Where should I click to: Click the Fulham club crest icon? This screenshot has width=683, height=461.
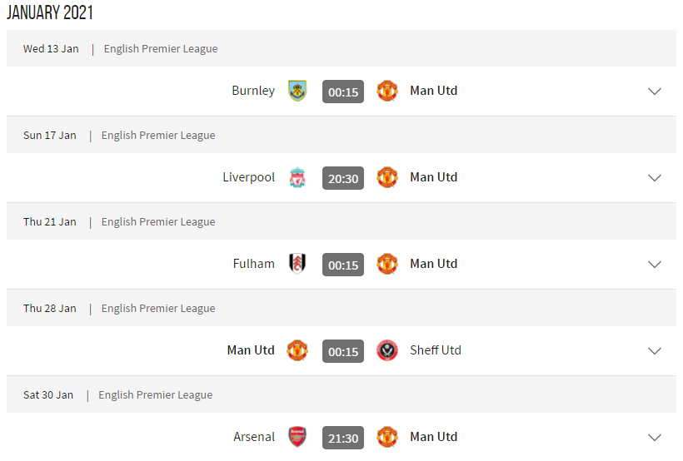(x=297, y=264)
